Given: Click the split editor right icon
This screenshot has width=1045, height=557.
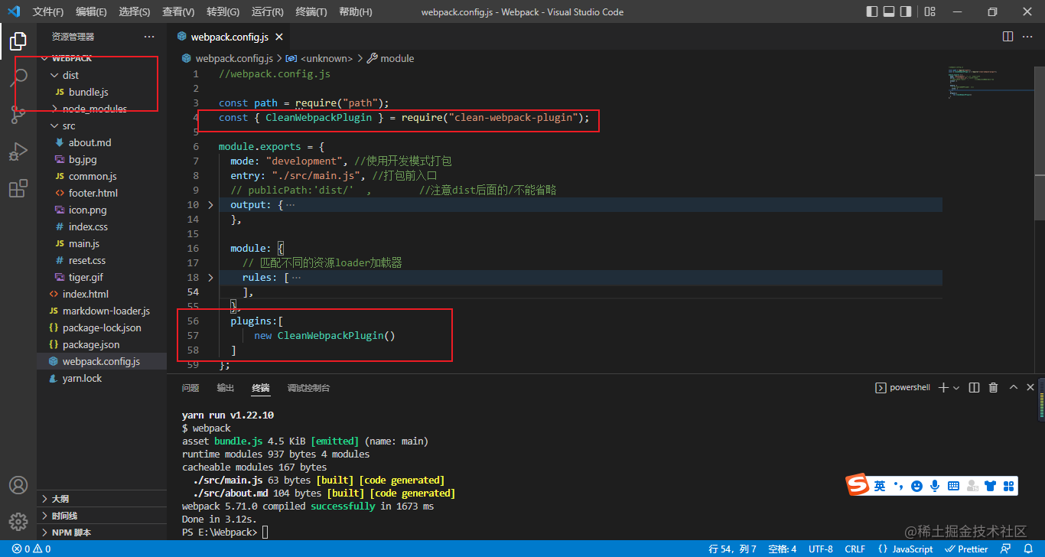Looking at the screenshot, I should click(x=1008, y=36).
